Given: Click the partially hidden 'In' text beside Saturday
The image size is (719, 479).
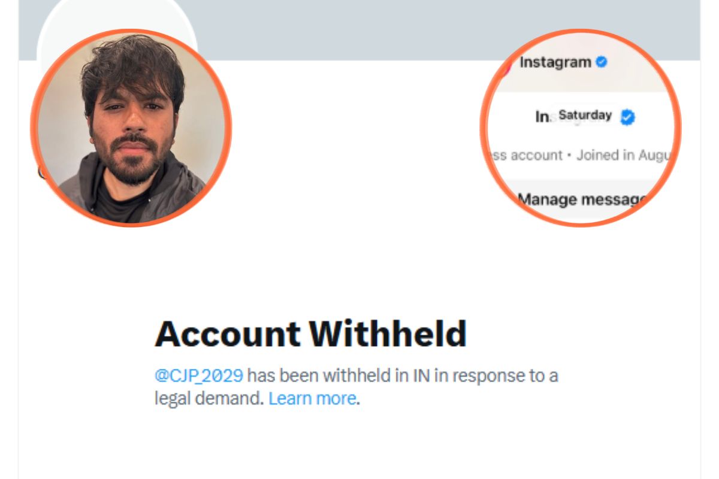Looking at the screenshot, I should (542, 117).
